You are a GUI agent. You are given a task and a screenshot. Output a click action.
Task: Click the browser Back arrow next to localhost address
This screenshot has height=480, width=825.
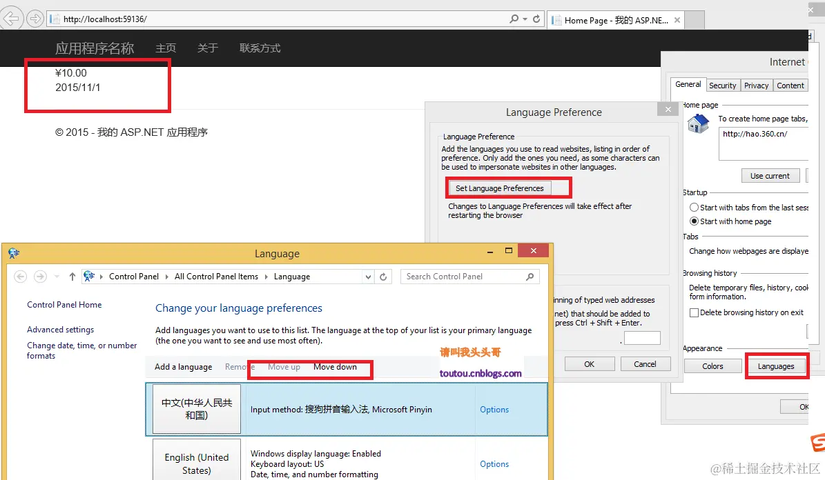[x=12, y=18]
